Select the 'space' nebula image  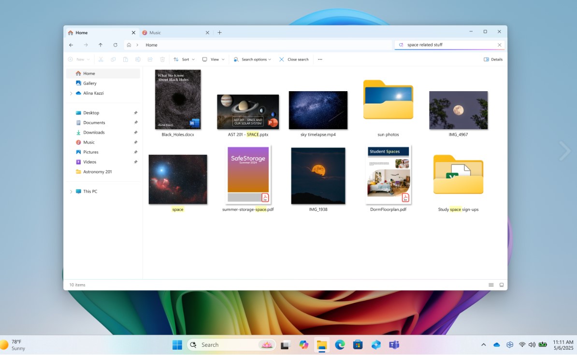click(x=178, y=179)
